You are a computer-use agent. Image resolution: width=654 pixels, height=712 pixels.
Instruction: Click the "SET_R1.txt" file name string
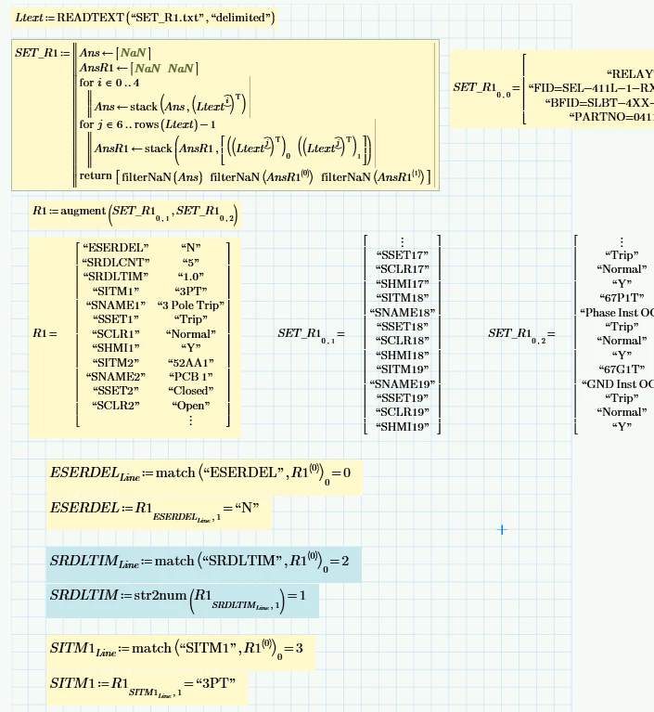(168, 18)
